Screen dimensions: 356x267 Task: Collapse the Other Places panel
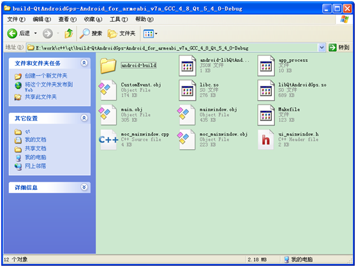pos(84,118)
